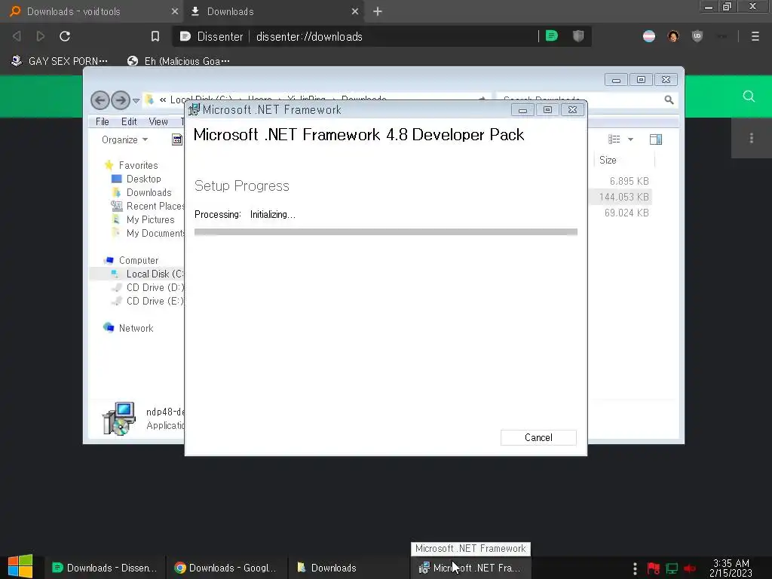Open the downloads page more options

click(752, 139)
